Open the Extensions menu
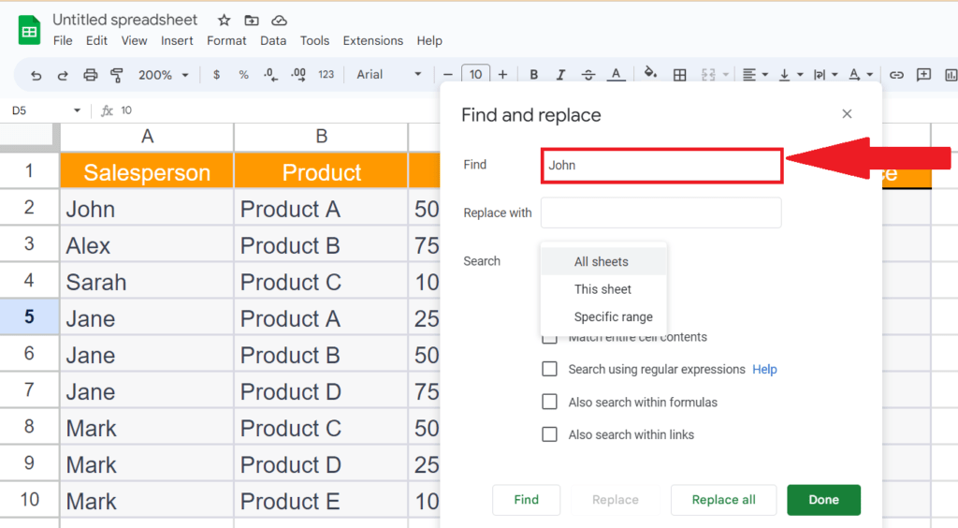This screenshot has width=958, height=528. click(372, 41)
